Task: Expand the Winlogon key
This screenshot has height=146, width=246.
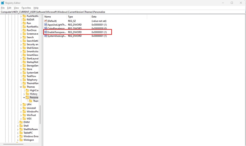Action: pos(18,140)
